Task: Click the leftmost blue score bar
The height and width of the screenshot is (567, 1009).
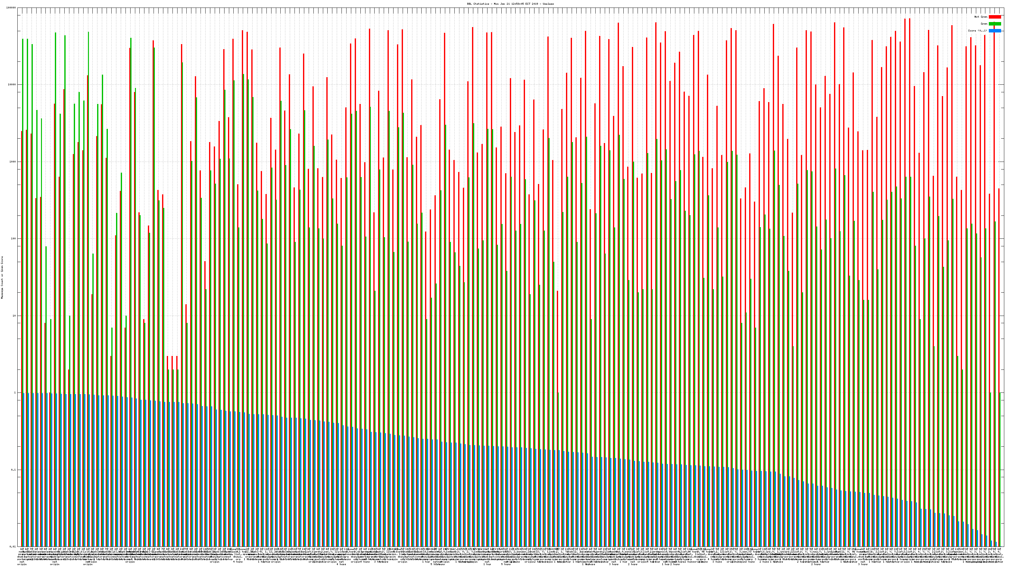Action: pyautogui.click(x=24, y=470)
